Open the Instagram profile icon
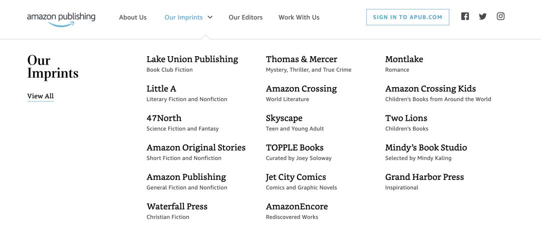541x240 pixels. pyautogui.click(x=500, y=16)
